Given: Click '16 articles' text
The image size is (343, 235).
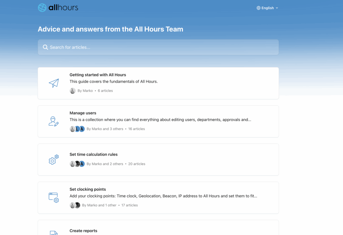Looking at the screenshot, I should [137, 129].
